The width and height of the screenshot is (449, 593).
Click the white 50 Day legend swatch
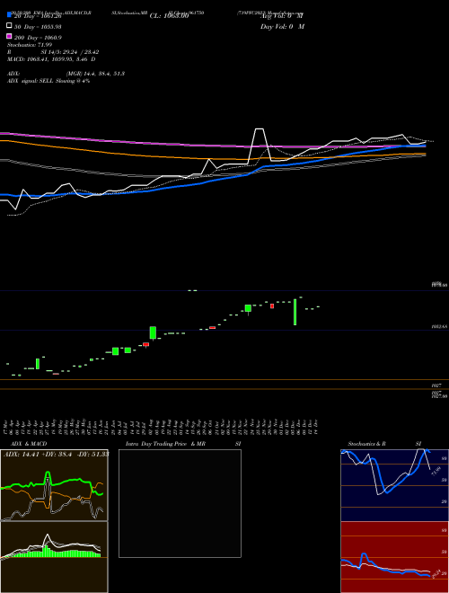click(x=10, y=26)
